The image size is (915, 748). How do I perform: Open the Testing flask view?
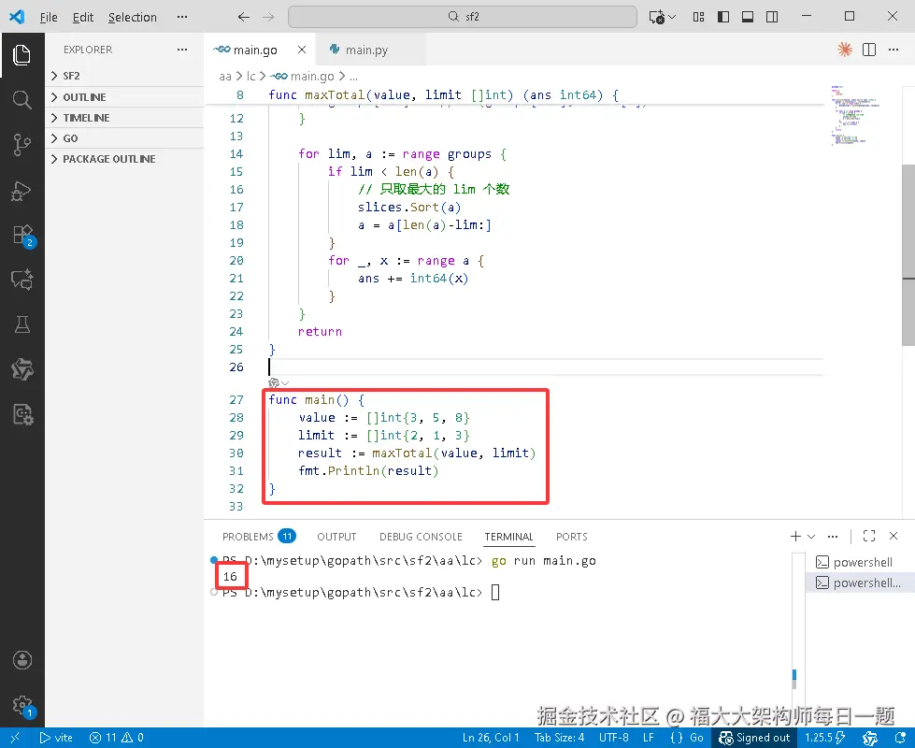tap(22, 324)
